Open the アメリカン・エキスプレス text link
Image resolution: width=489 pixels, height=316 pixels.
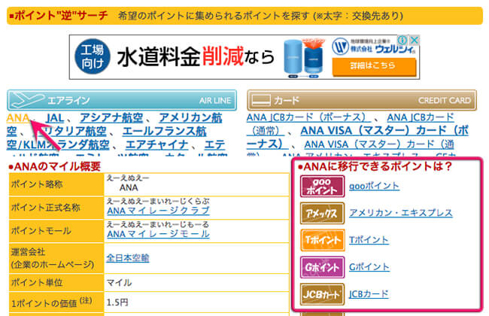pyautogui.click(x=401, y=213)
